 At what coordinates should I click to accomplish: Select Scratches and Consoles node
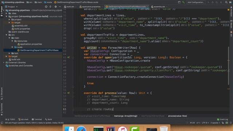(x=19, y=65)
